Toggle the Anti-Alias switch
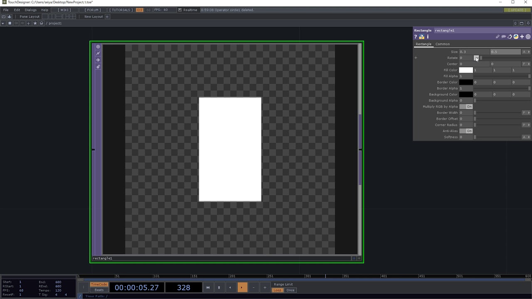This screenshot has height=299, width=532. click(466, 131)
